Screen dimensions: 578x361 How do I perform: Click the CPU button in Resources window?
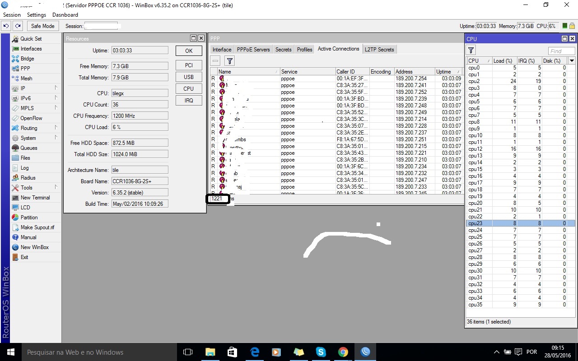point(189,89)
